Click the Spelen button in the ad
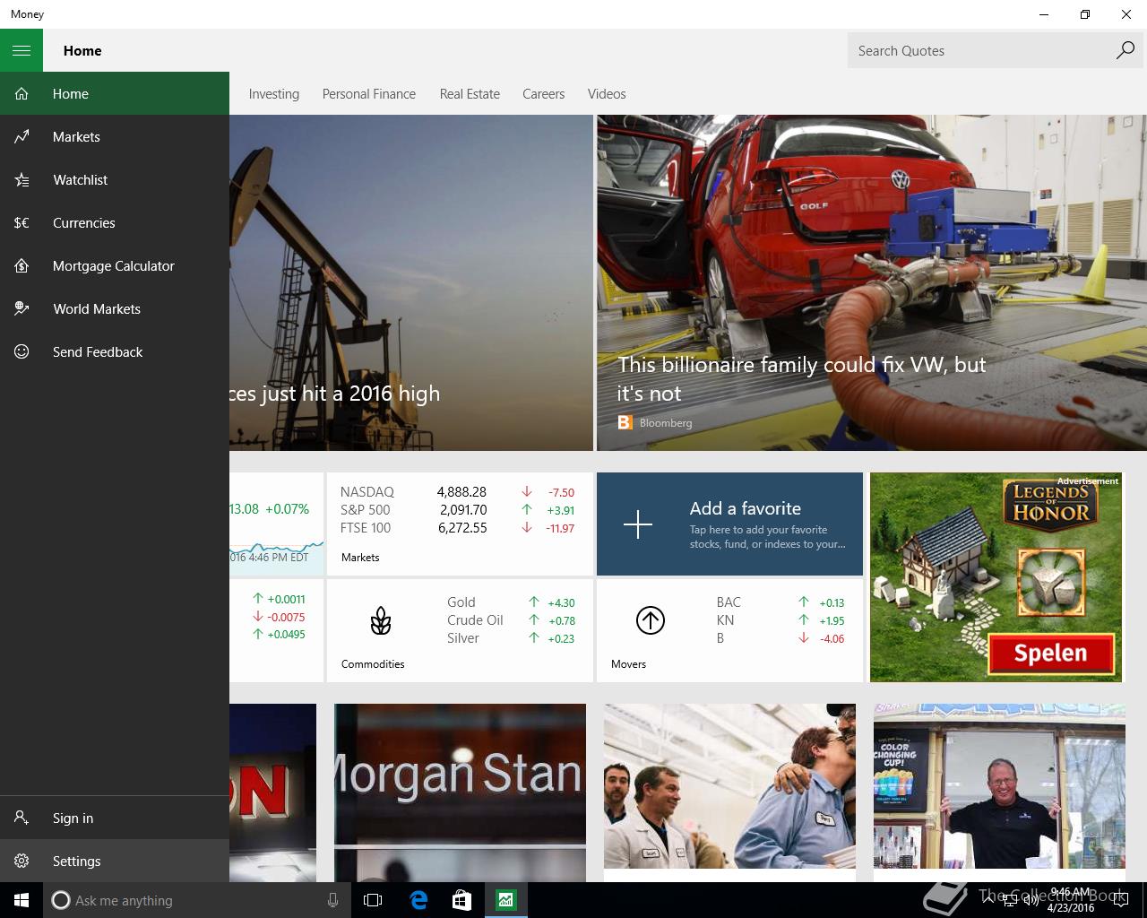Viewport: 1147px width, 918px height. pyautogui.click(x=1050, y=653)
